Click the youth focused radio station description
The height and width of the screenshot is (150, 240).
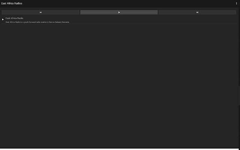tap(37, 22)
